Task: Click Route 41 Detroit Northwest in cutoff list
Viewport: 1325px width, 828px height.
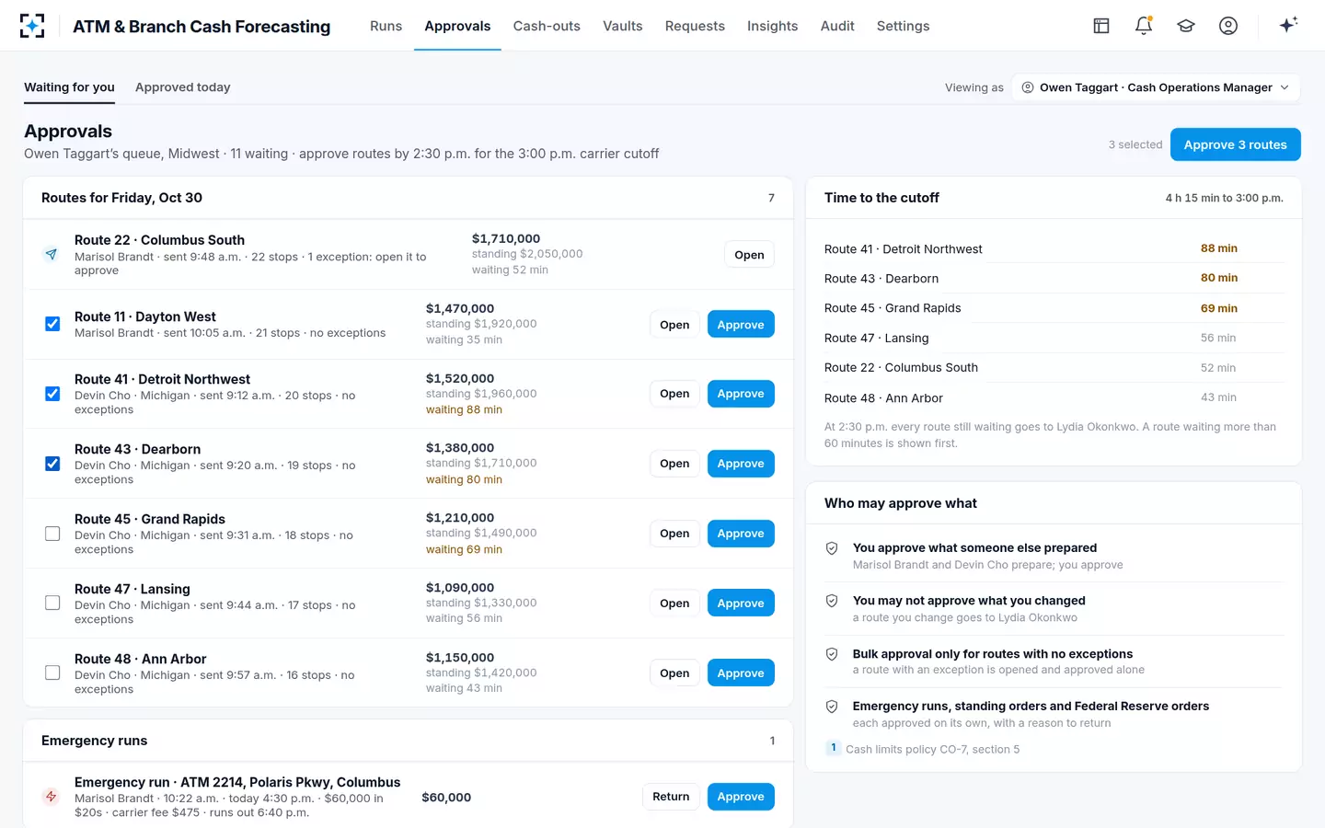Action: click(x=903, y=249)
